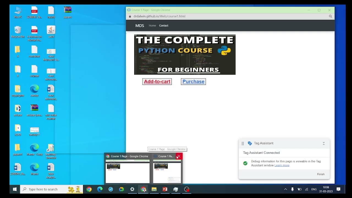Select the papers archive on the desktop

[67, 13]
